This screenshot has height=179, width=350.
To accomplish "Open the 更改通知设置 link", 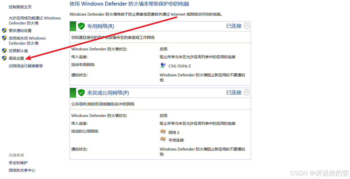I will pos(20,31).
